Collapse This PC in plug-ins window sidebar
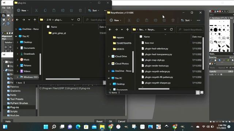The image size is (234, 131). tap(16, 36)
